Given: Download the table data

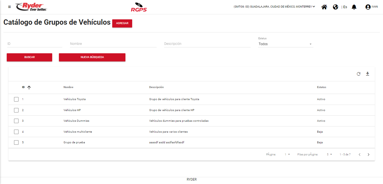Looking at the screenshot, I should [368, 74].
